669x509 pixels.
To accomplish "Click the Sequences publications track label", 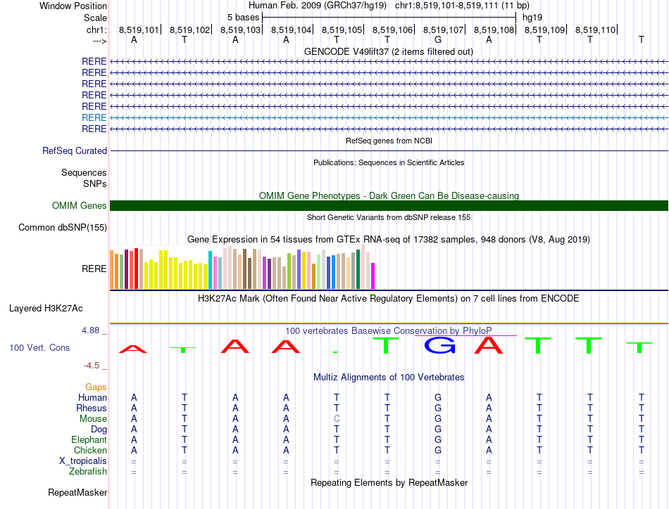I will tap(84, 172).
